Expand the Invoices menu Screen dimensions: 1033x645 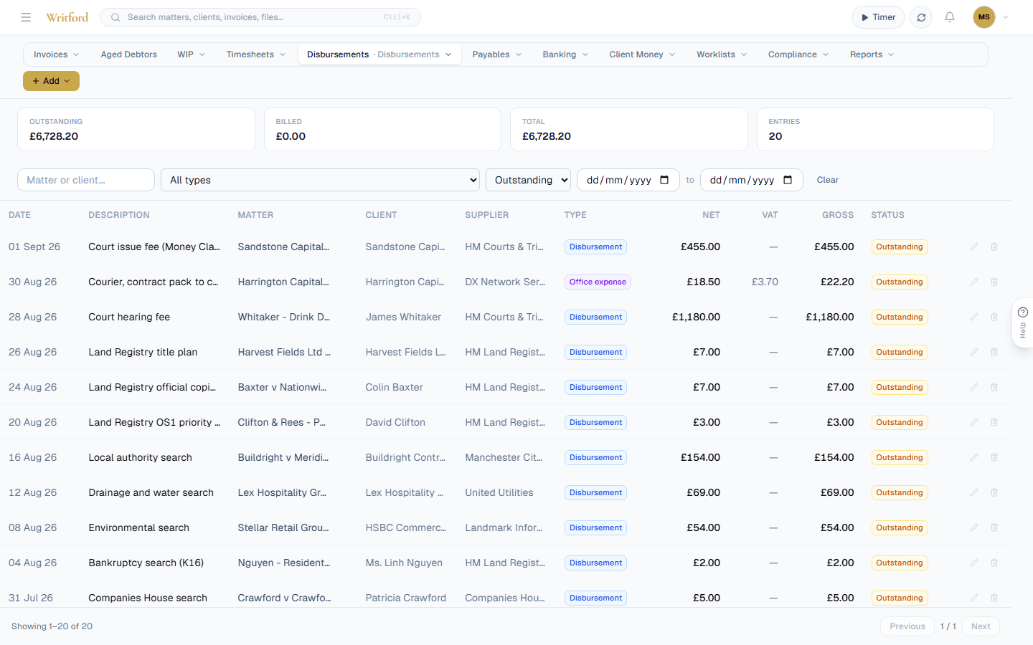click(x=56, y=54)
